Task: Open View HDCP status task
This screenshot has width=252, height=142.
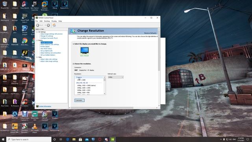Action: coord(46,49)
